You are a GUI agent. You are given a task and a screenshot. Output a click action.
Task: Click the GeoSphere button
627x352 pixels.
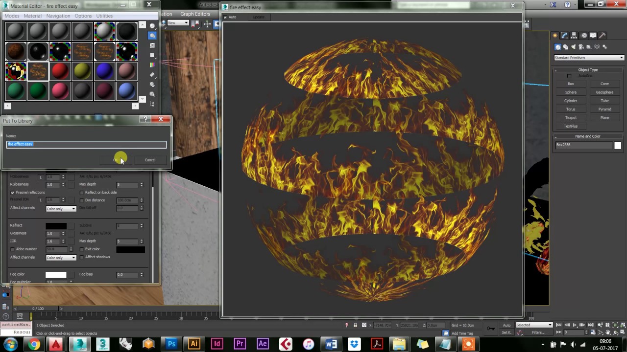click(x=604, y=92)
